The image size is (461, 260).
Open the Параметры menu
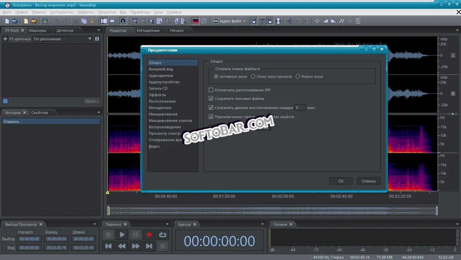[x=140, y=12]
